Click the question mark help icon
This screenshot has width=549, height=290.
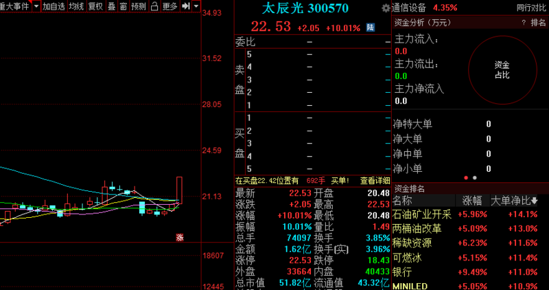[x=524, y=23]
